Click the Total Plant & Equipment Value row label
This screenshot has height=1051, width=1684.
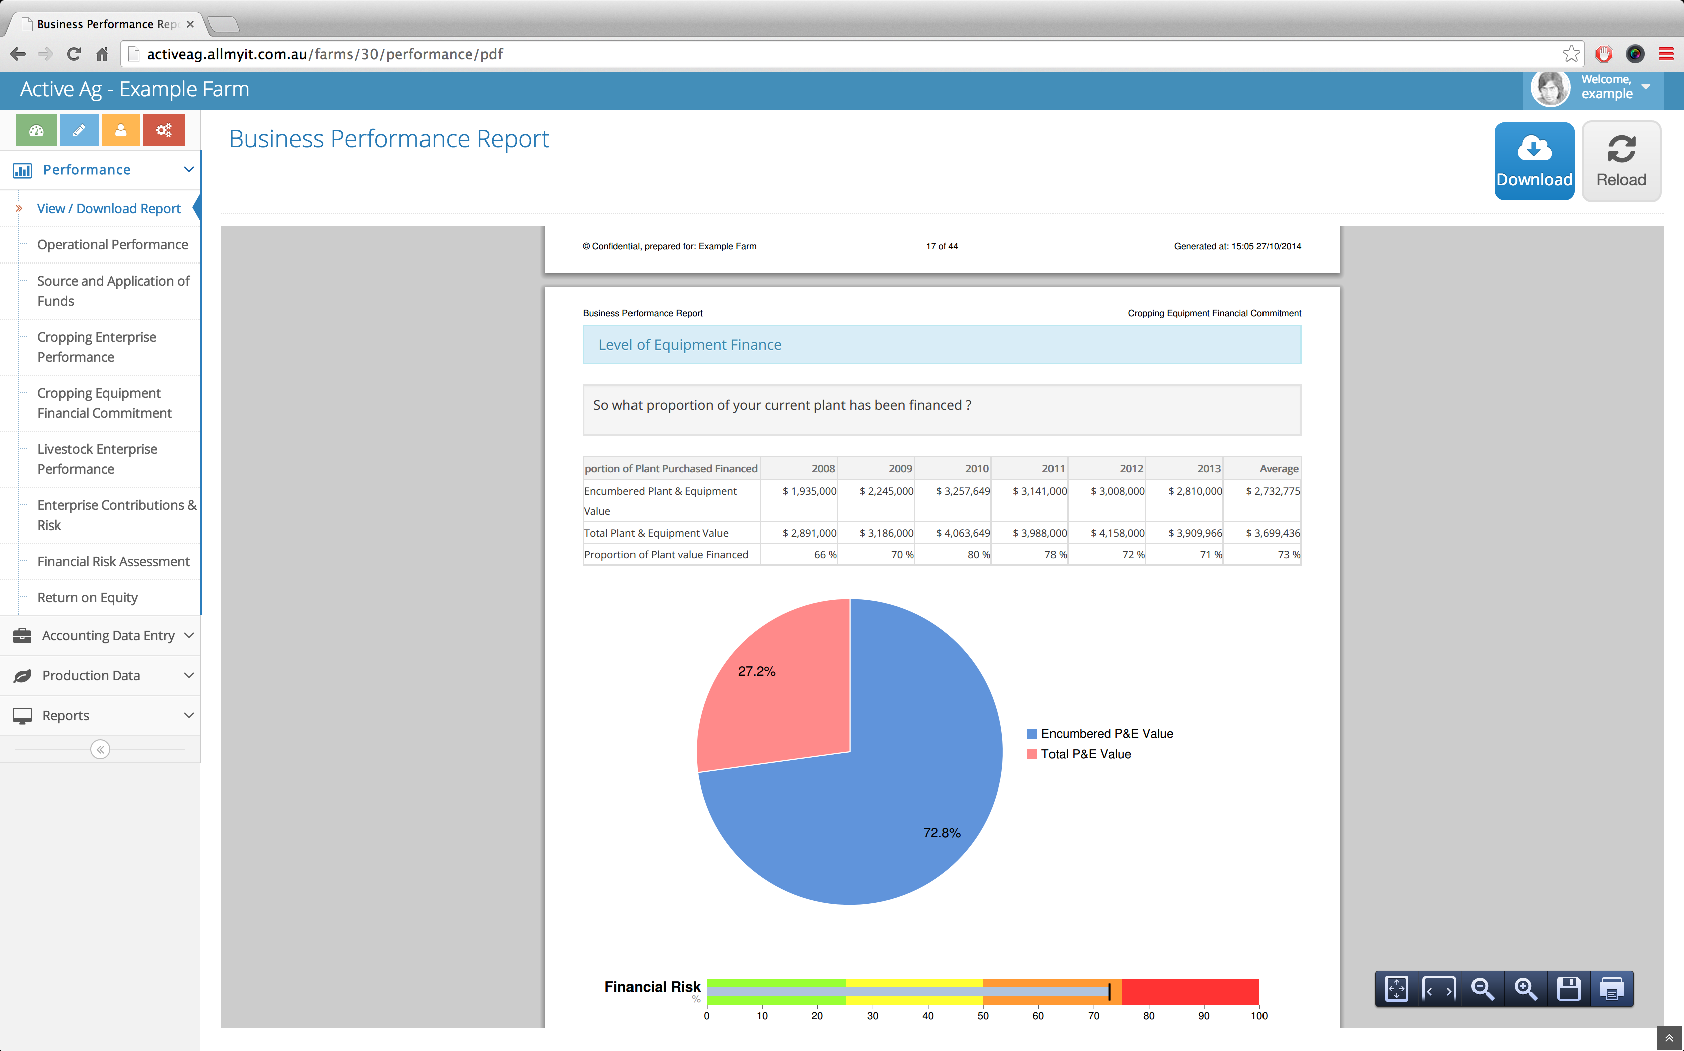657,533
